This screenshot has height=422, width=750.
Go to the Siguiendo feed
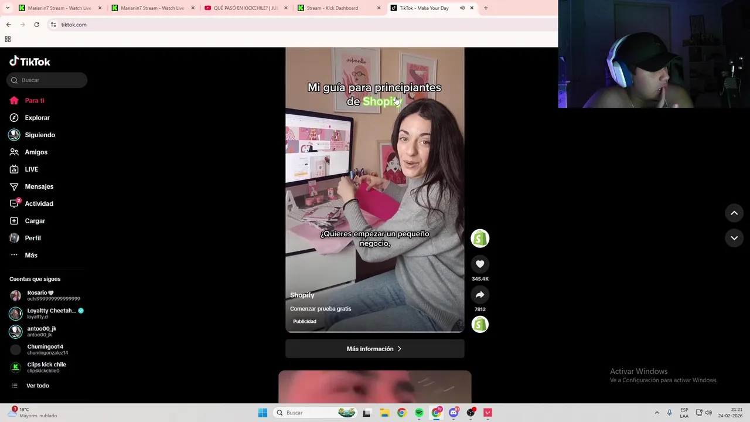[x=32, y=135]
